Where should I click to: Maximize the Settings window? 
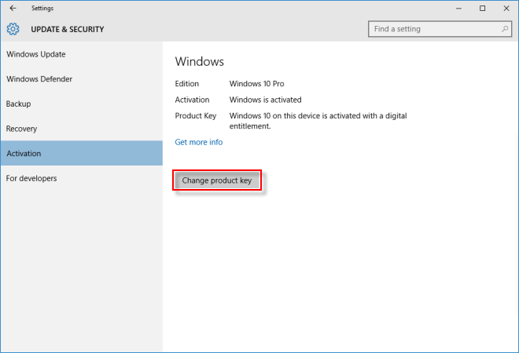(482, 8)
